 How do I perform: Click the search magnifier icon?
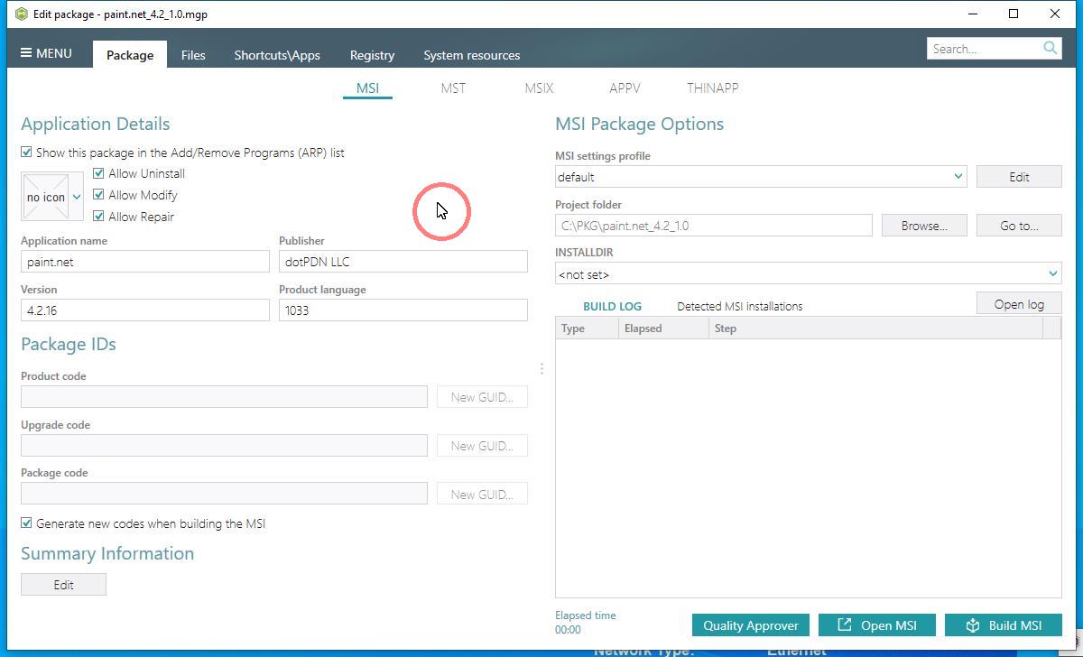[x=1050, y=48]
